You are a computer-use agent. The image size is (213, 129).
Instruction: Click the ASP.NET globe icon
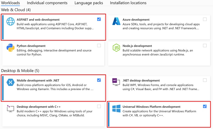tap(10, 21)
